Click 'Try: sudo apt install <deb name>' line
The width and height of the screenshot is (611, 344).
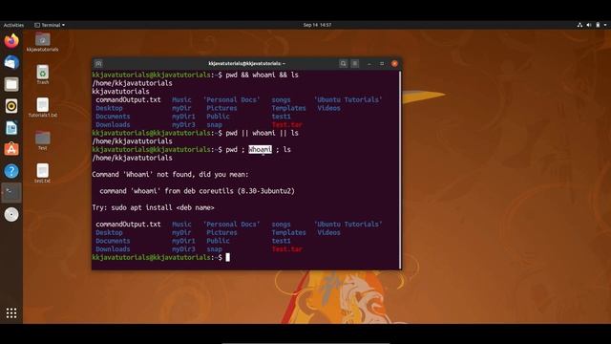(x=153, y=207)
